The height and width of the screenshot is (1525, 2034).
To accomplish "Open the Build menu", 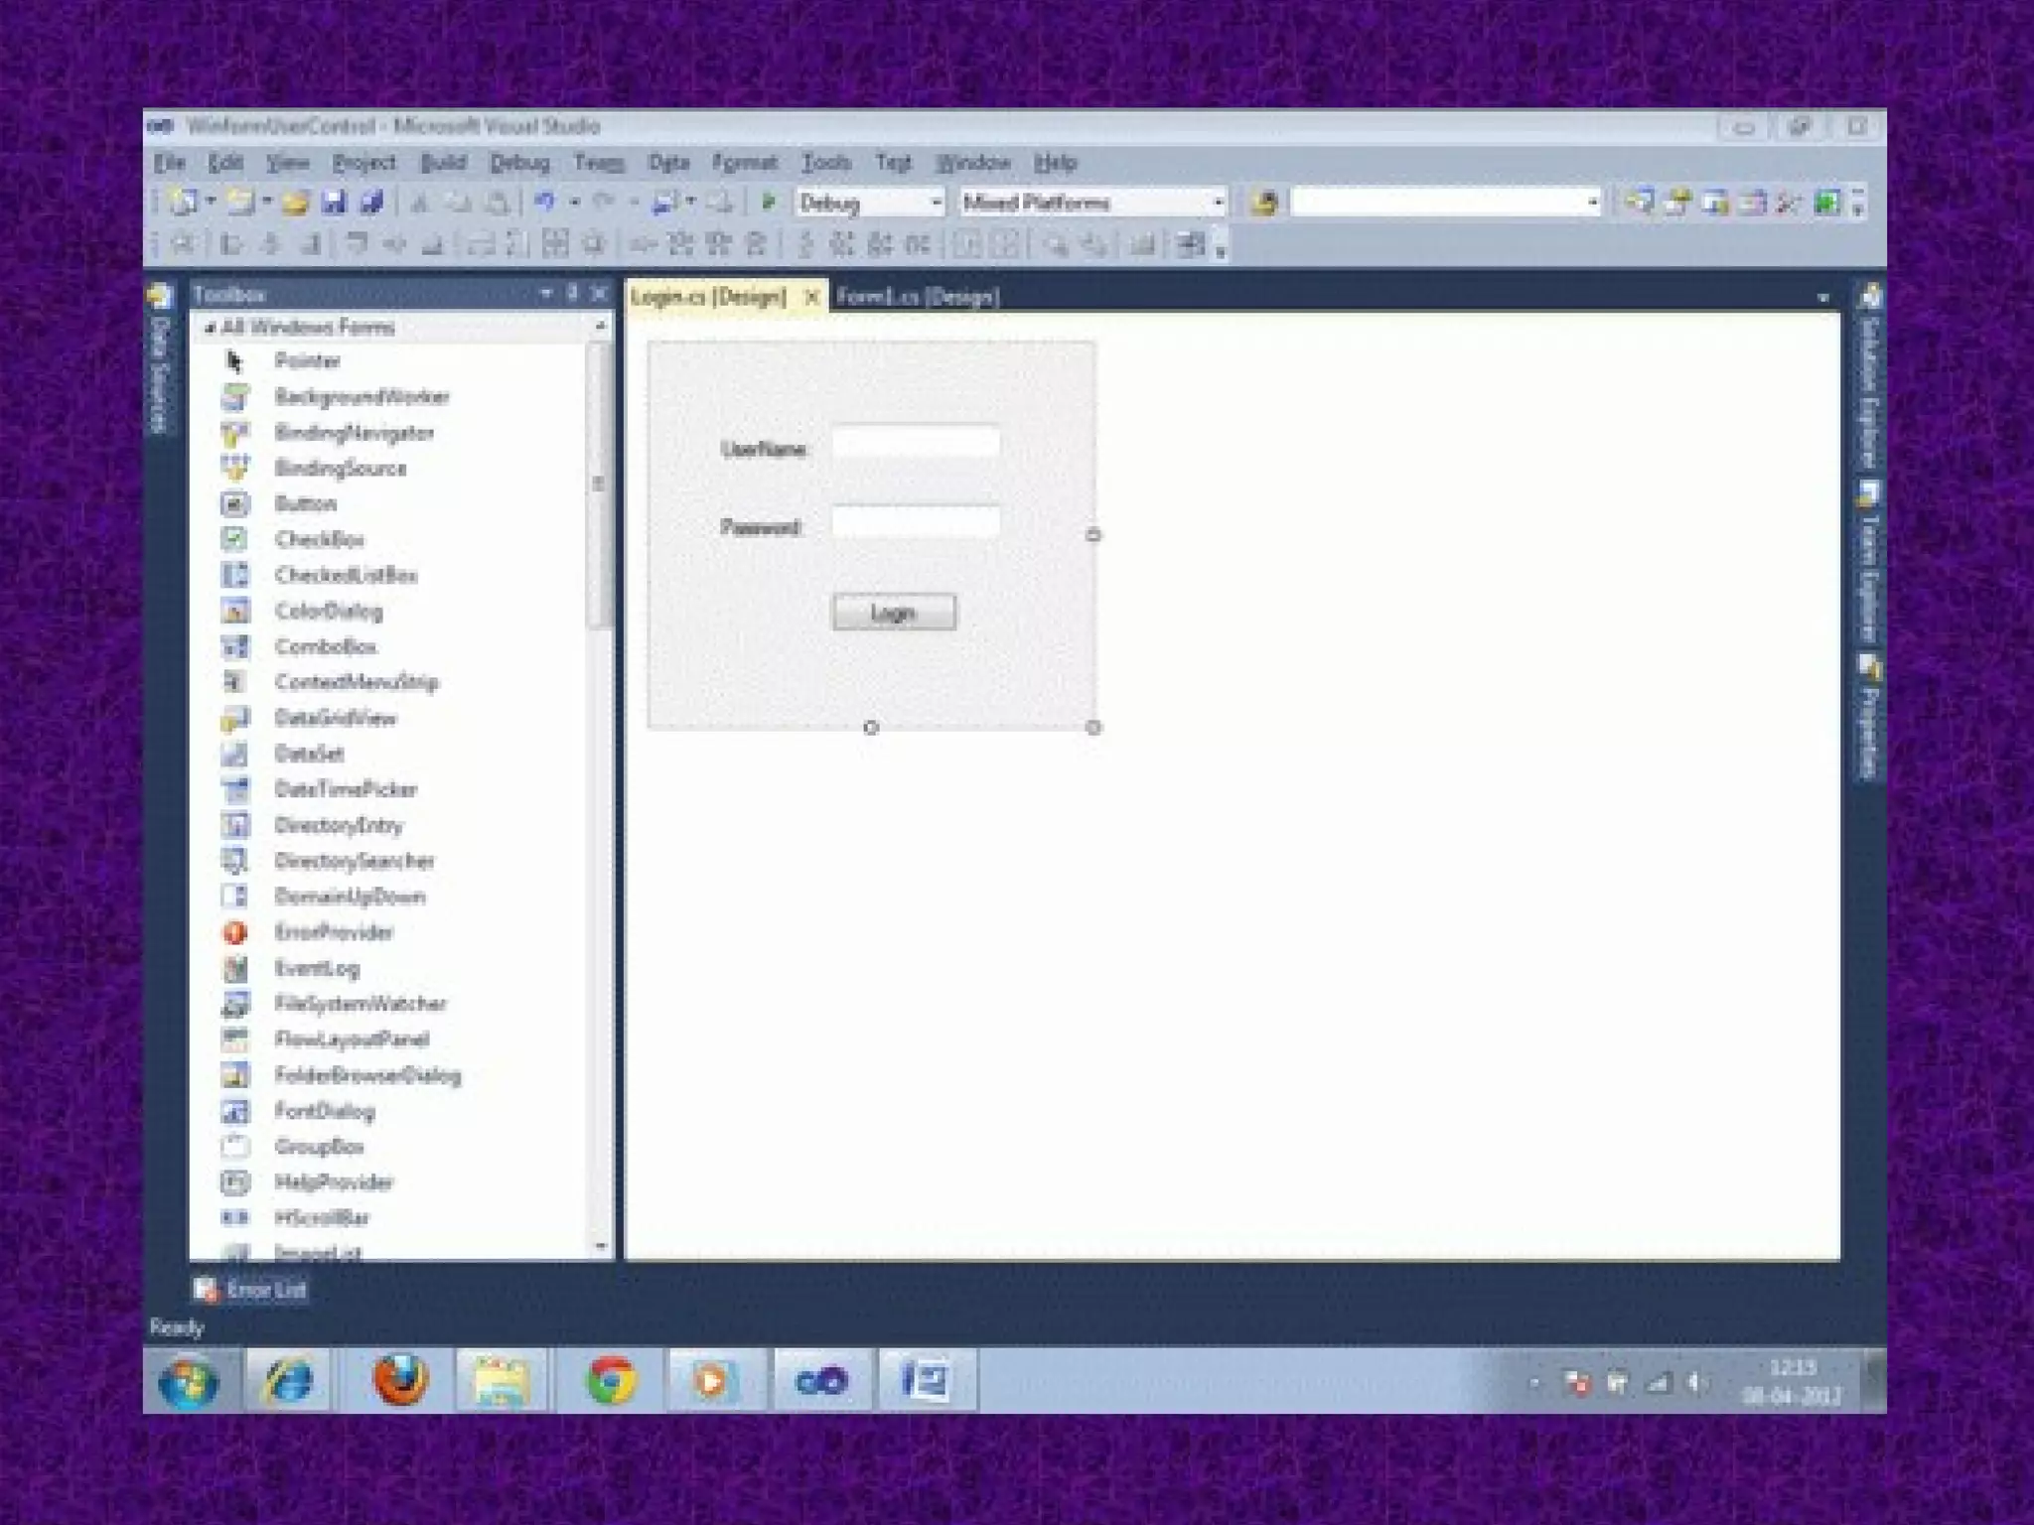I will coord(443,163).
